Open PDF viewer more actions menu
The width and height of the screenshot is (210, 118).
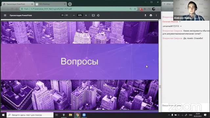click(156, 15)
